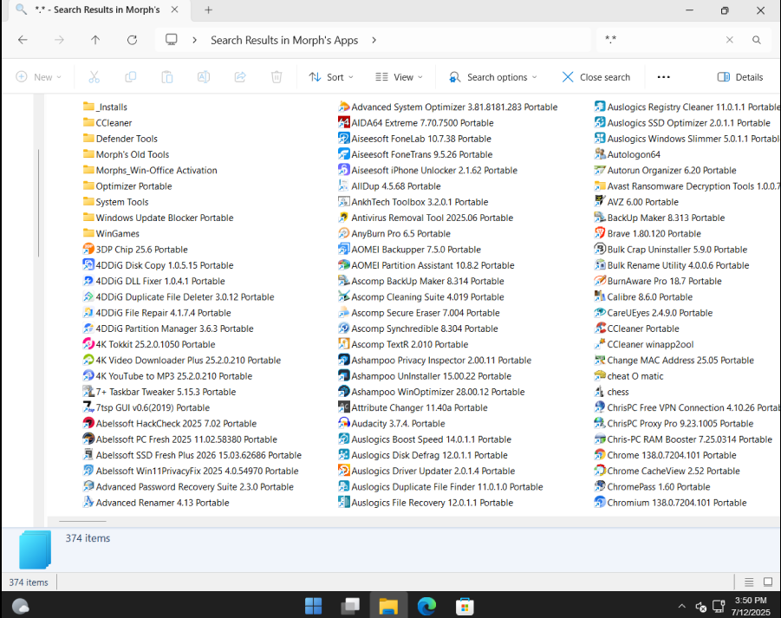Go back with the left arrow

tap(23, 40)
